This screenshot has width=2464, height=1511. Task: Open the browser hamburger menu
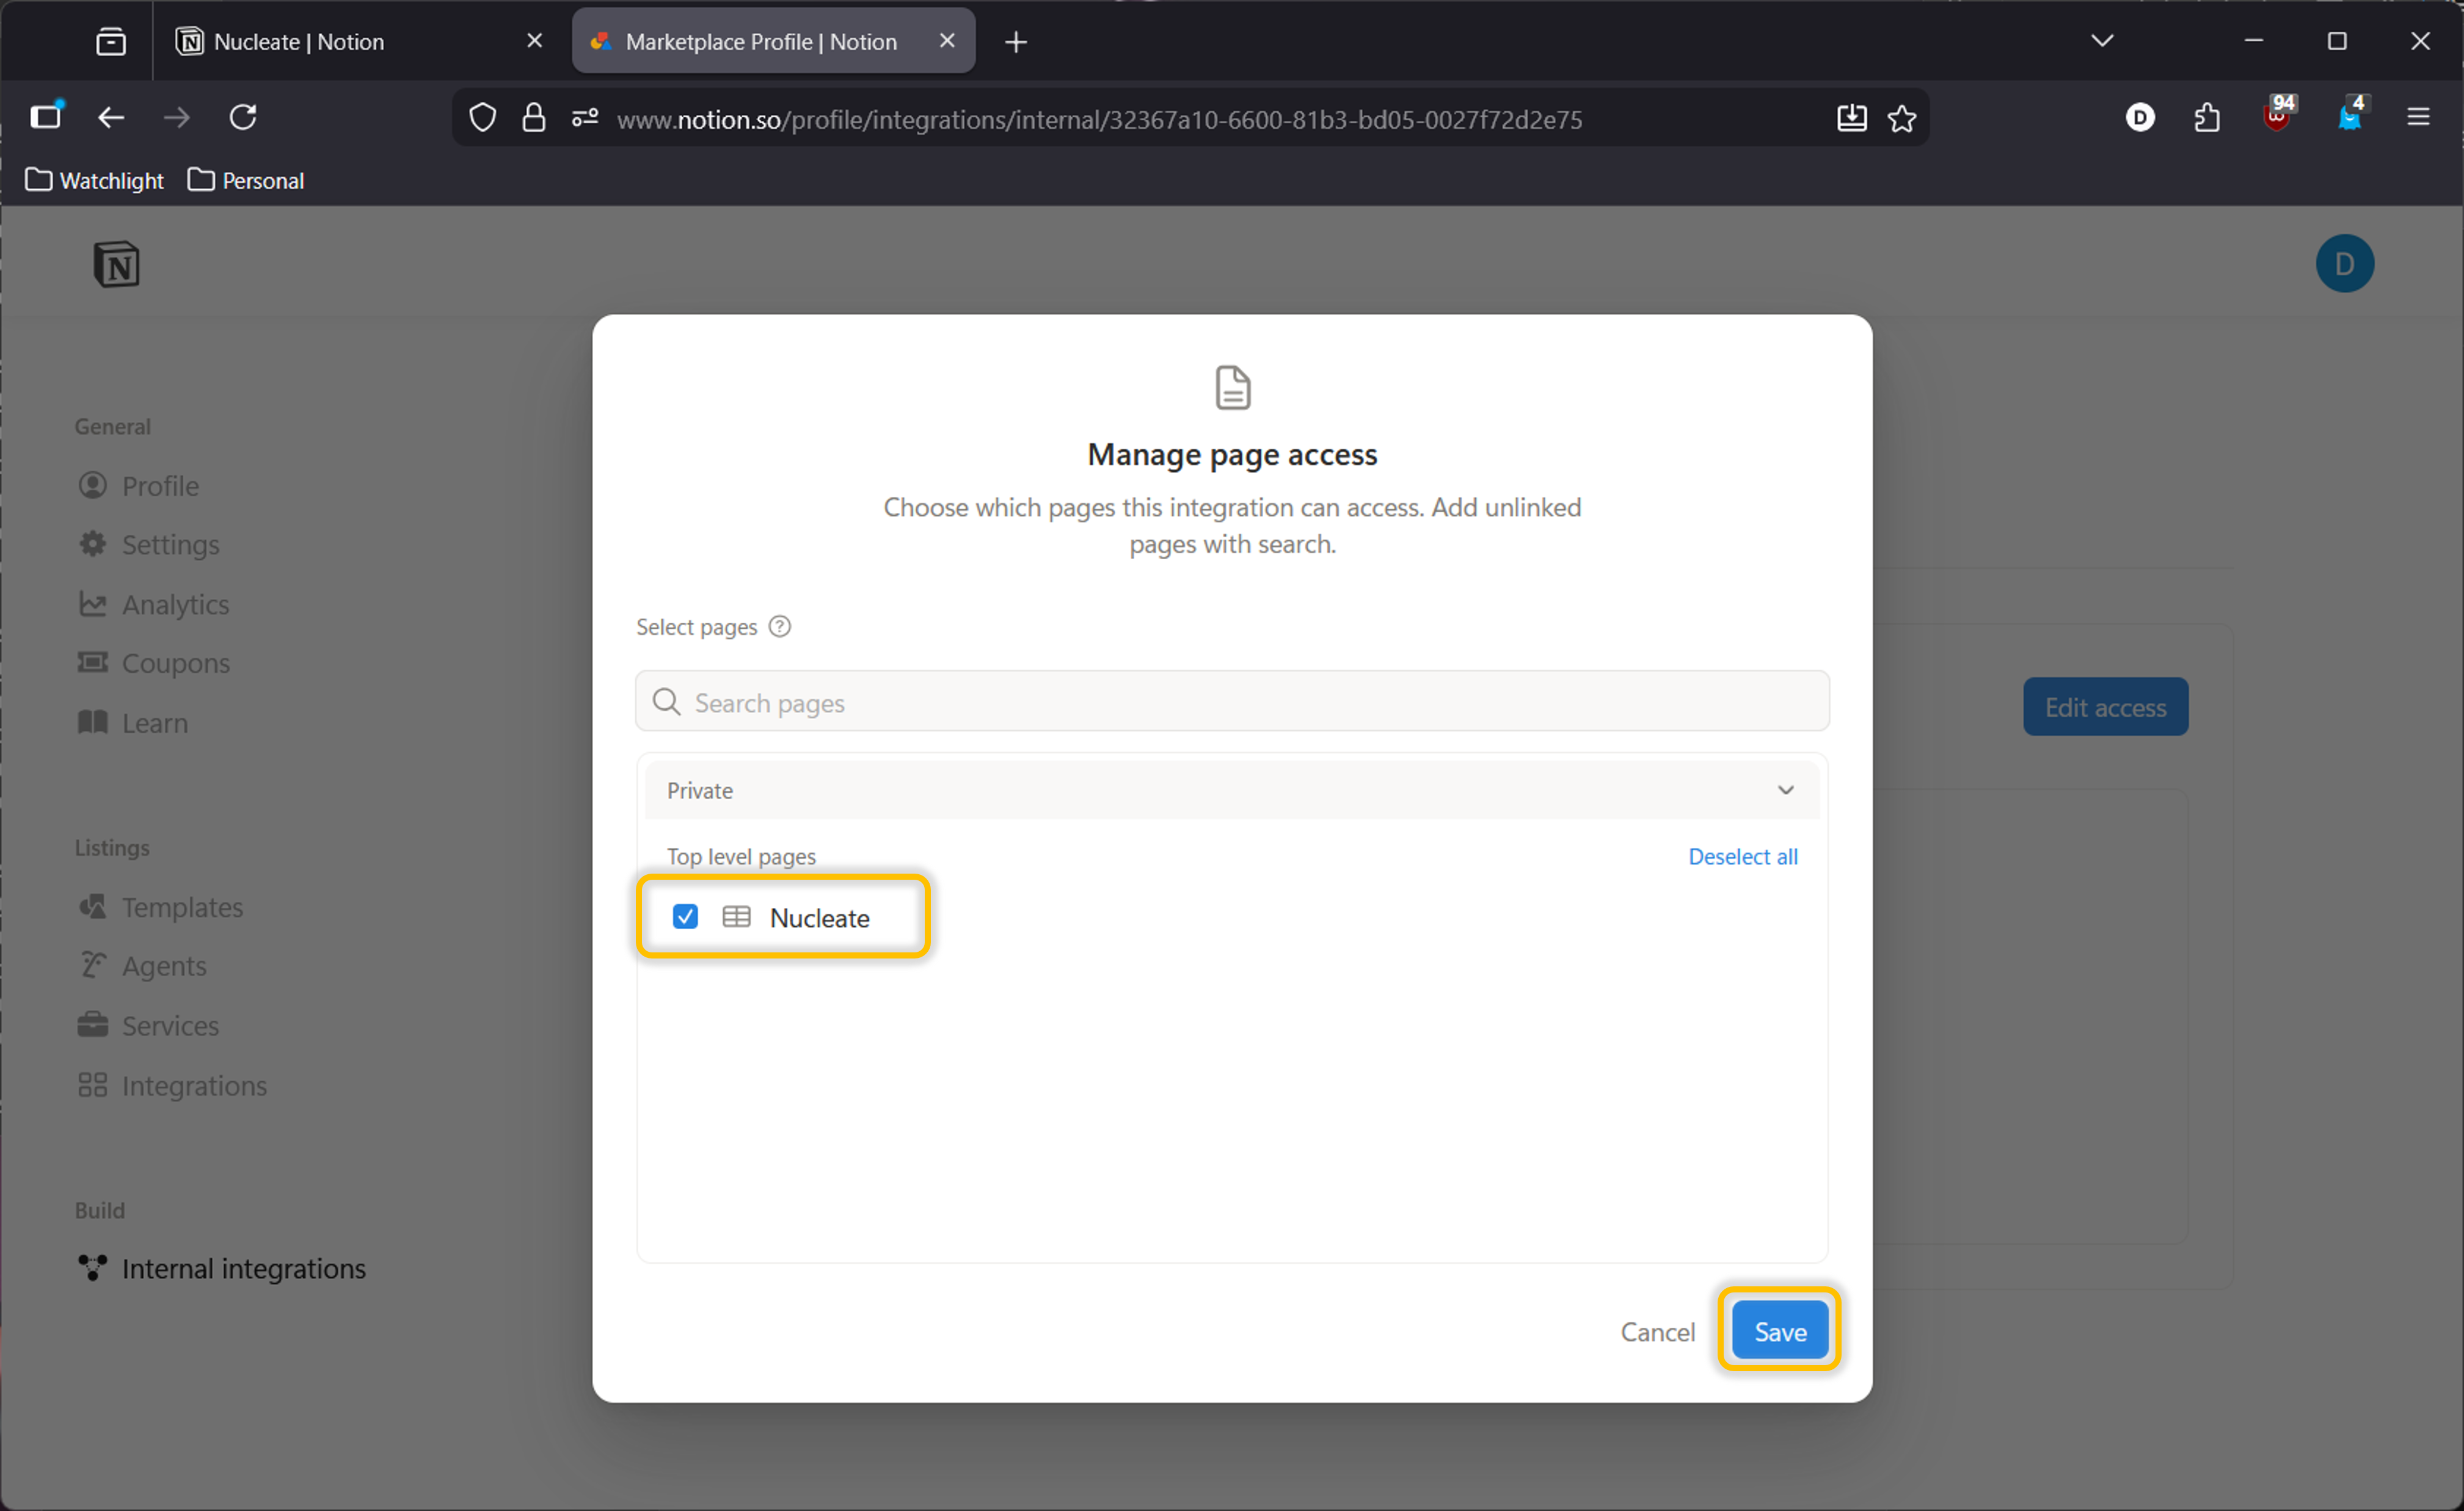pyautogui.click(x=2418, y=118)
